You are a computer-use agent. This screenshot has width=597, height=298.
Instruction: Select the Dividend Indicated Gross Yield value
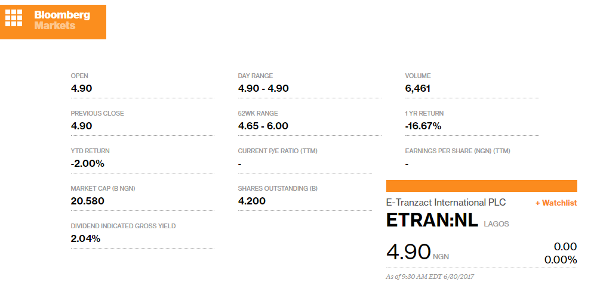pyautogui.click(x=85, y=238)
